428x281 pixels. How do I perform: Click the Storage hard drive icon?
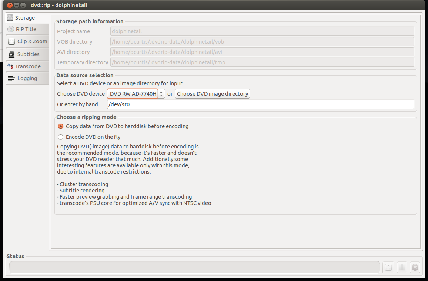tap(10, 18)
